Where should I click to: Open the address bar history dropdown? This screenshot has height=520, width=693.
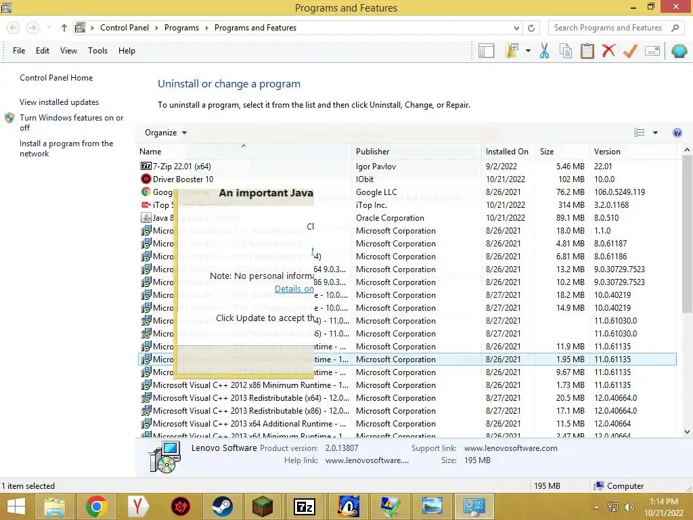[x=516, y=28]
